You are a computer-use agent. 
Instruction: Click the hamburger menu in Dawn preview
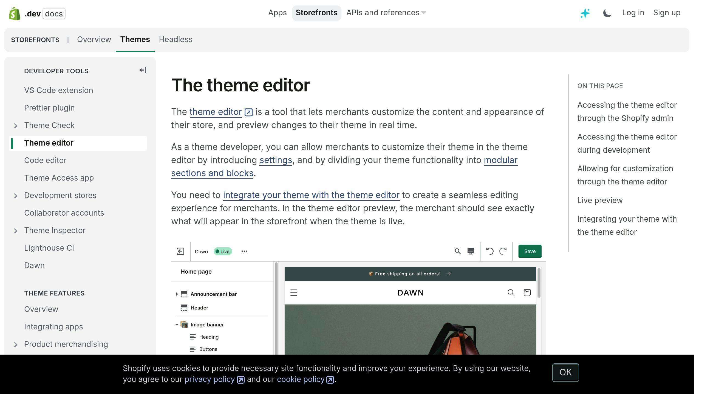pyautogui.click(x=294, y=293)
